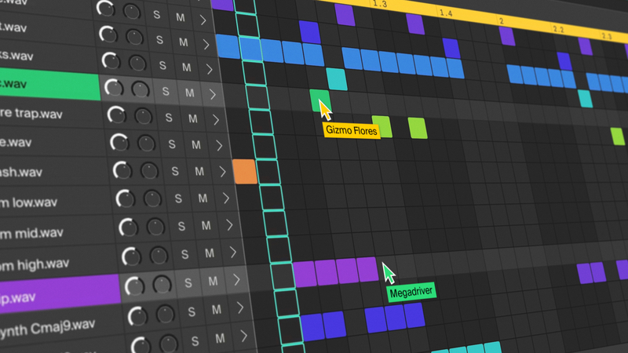
Task: Click the right knob on t.wav track
Action: tap(134, 37)
